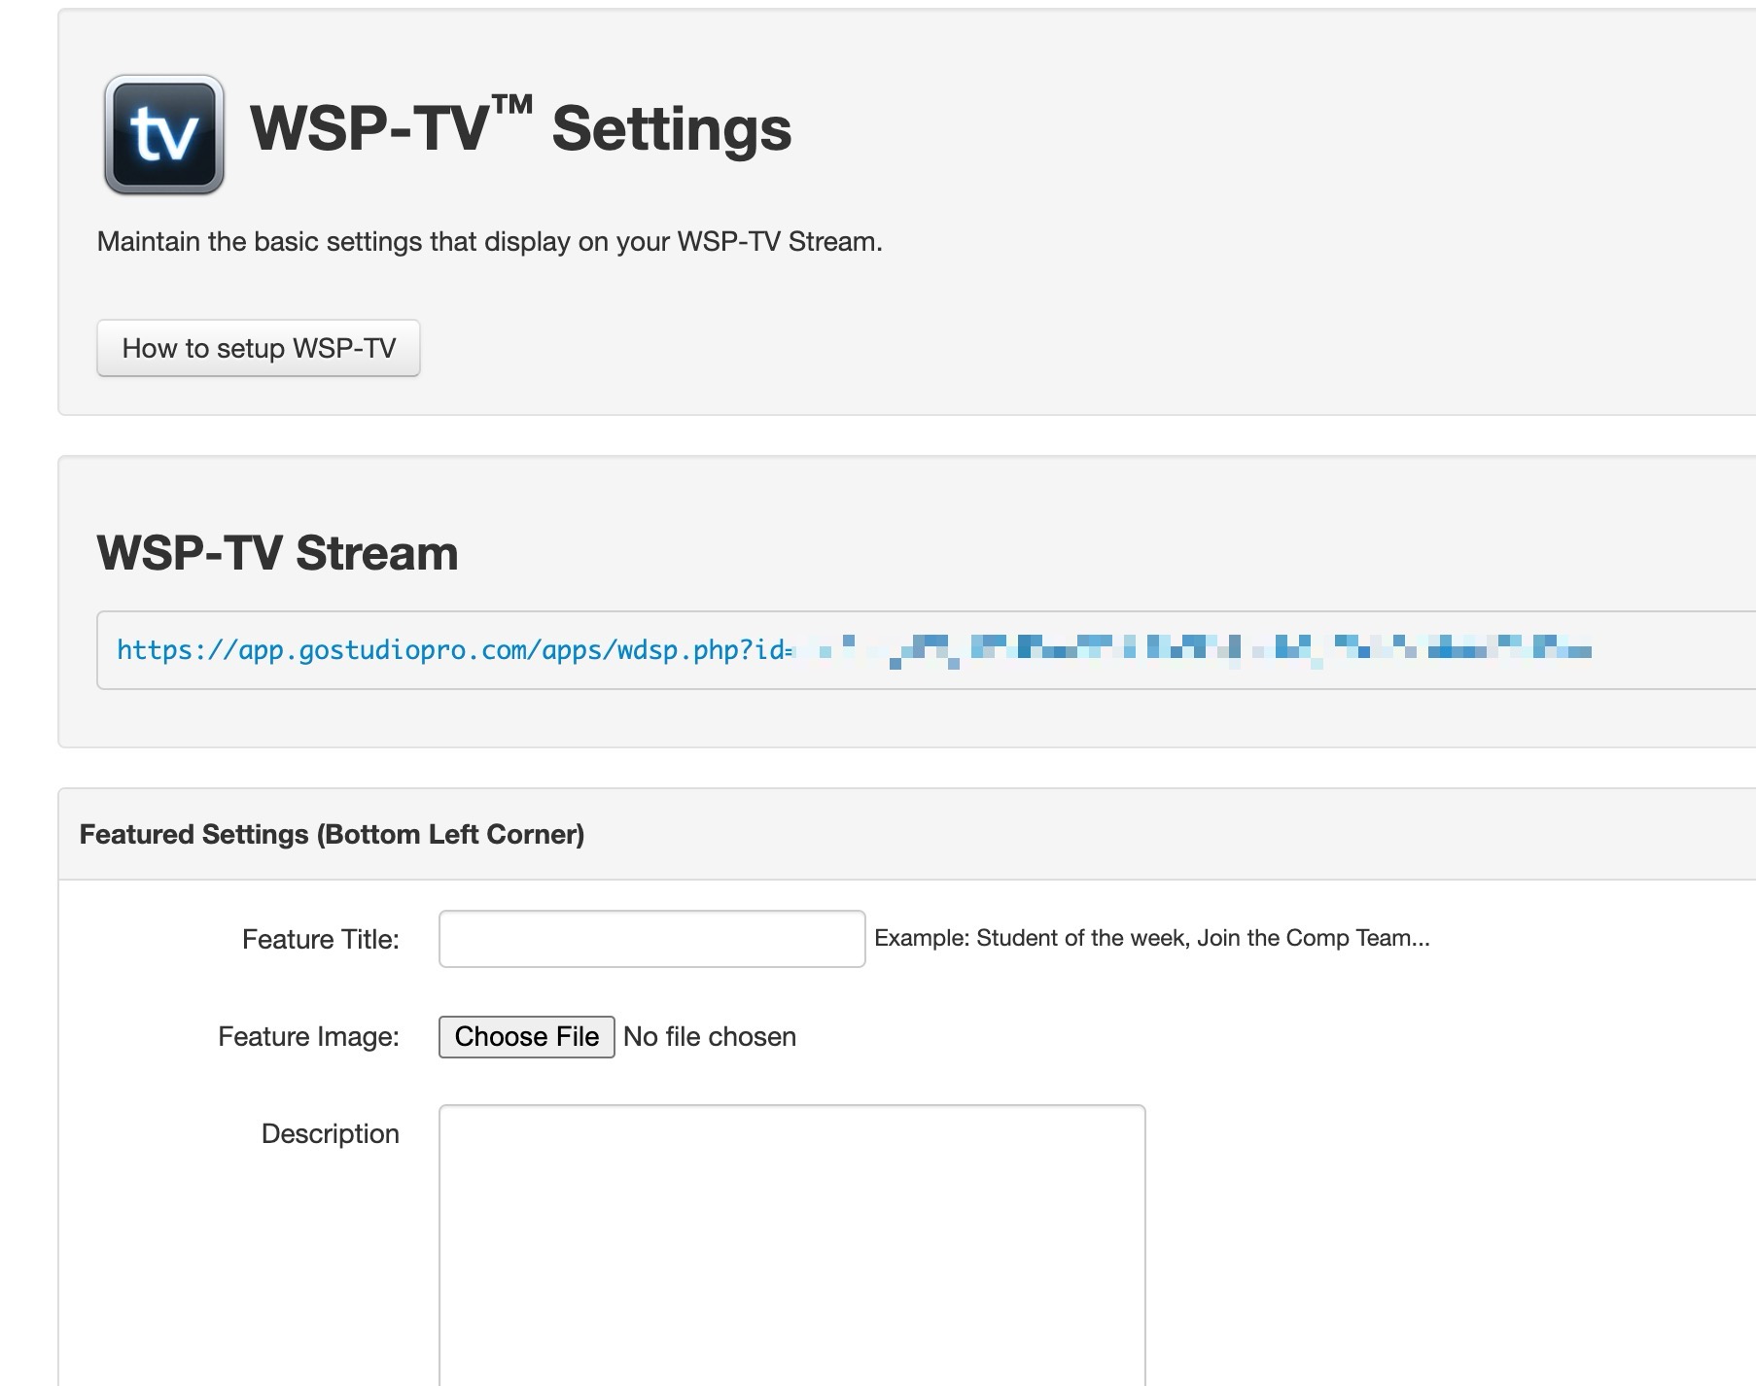Select the WSP-TV Settings heading text
The height and width of the screenshot is (1386, 1756).
click(x=521, y=127)
